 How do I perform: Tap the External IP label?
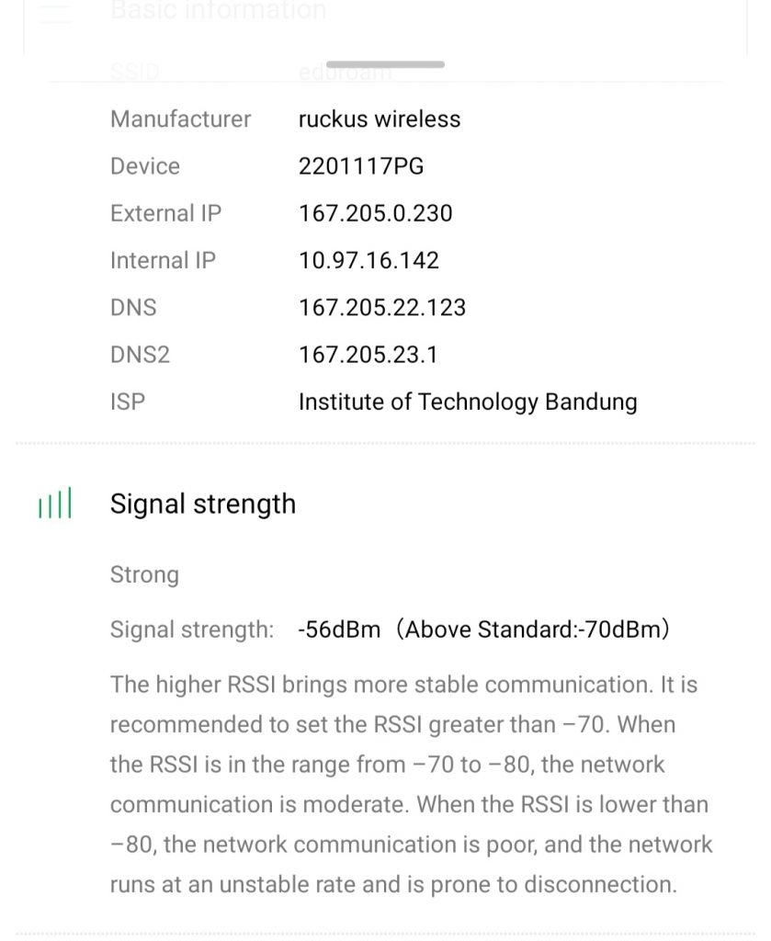(x=165, y=213)
